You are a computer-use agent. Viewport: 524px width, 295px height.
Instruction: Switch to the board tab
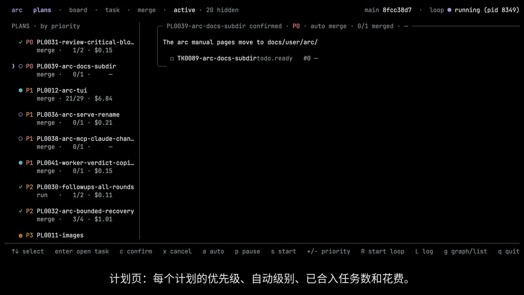[x=78, y=10]
